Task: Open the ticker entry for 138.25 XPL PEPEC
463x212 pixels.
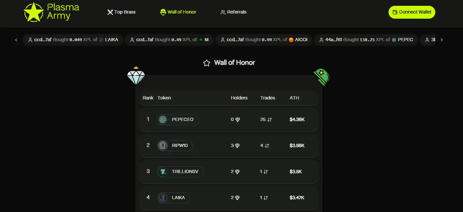Action: pyautogui.click(x=366, y=40)
